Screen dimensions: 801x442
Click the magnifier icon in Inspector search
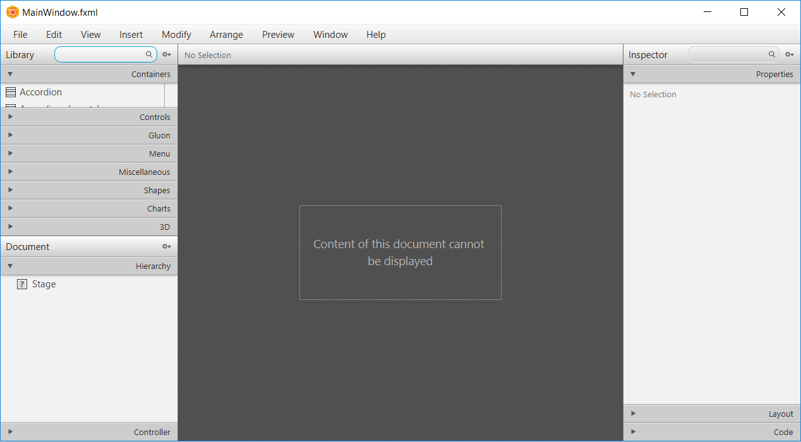771,54
